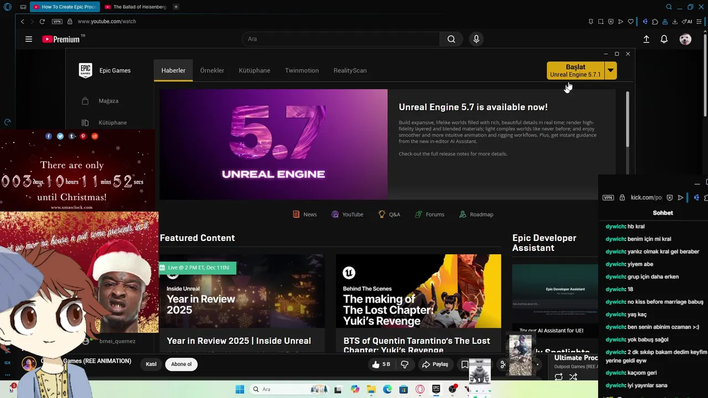Open the RealityScan tab
Screen dimensions: 708x398
coord(350,71)
